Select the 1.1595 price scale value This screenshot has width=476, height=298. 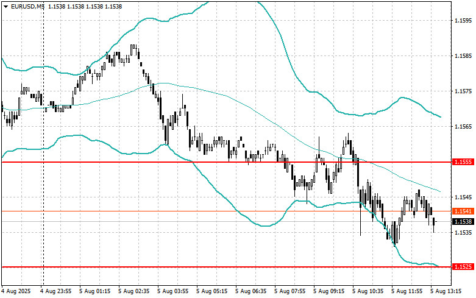(x=463, y=21)
